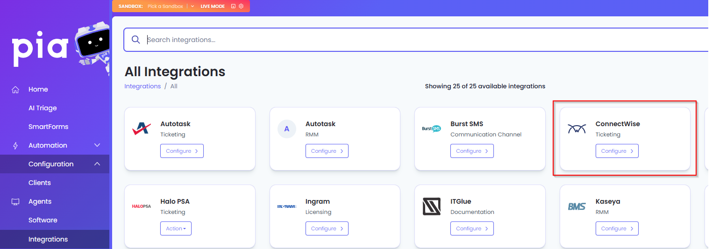Open Clients in sidebar

[x=40, y=183]
